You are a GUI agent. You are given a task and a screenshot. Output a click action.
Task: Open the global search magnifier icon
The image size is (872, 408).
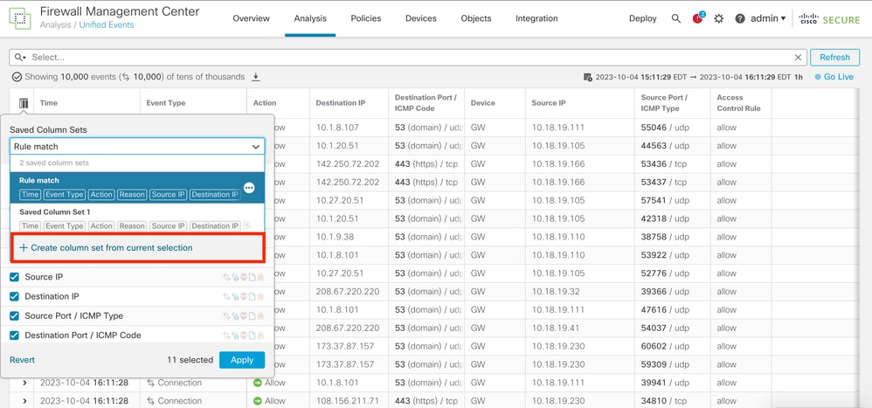(675, 18)
